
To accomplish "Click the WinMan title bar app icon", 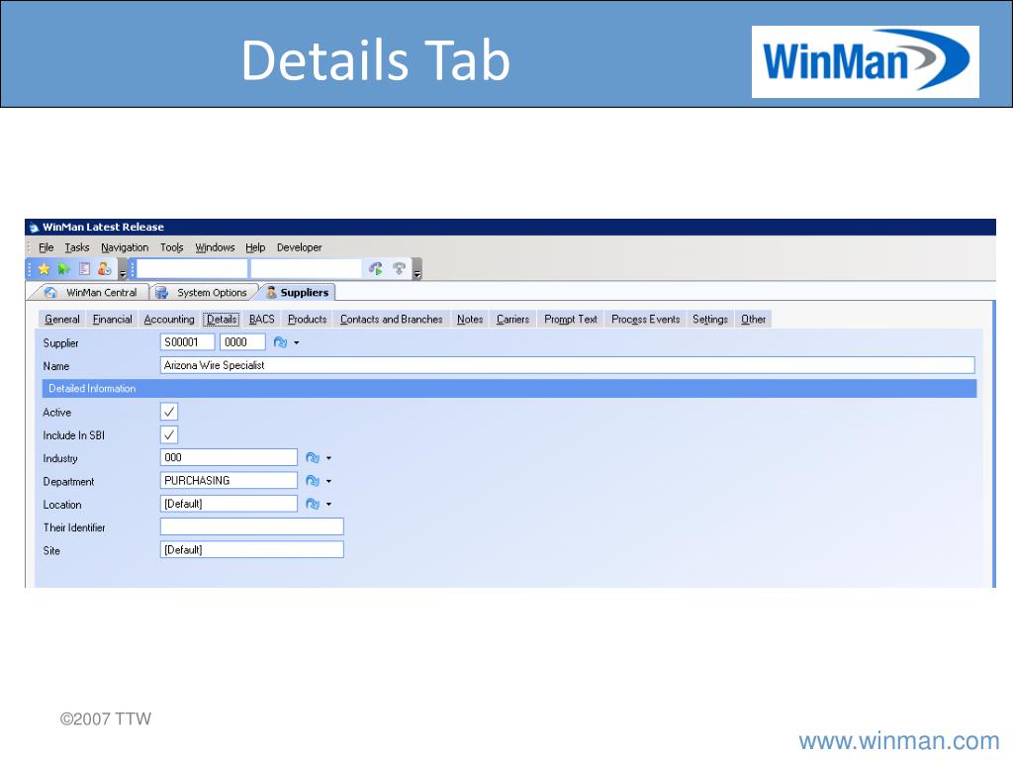I will pos(34,228).
